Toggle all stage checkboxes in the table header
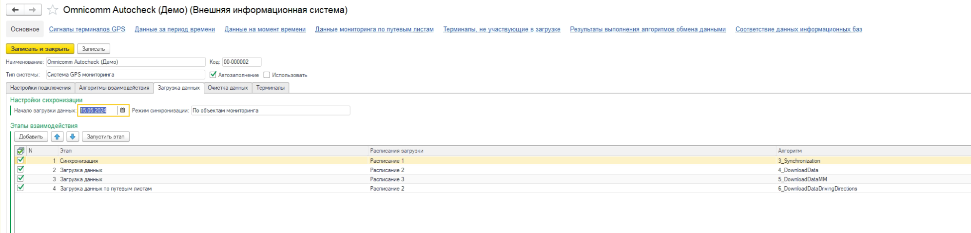 pos(20,151)
